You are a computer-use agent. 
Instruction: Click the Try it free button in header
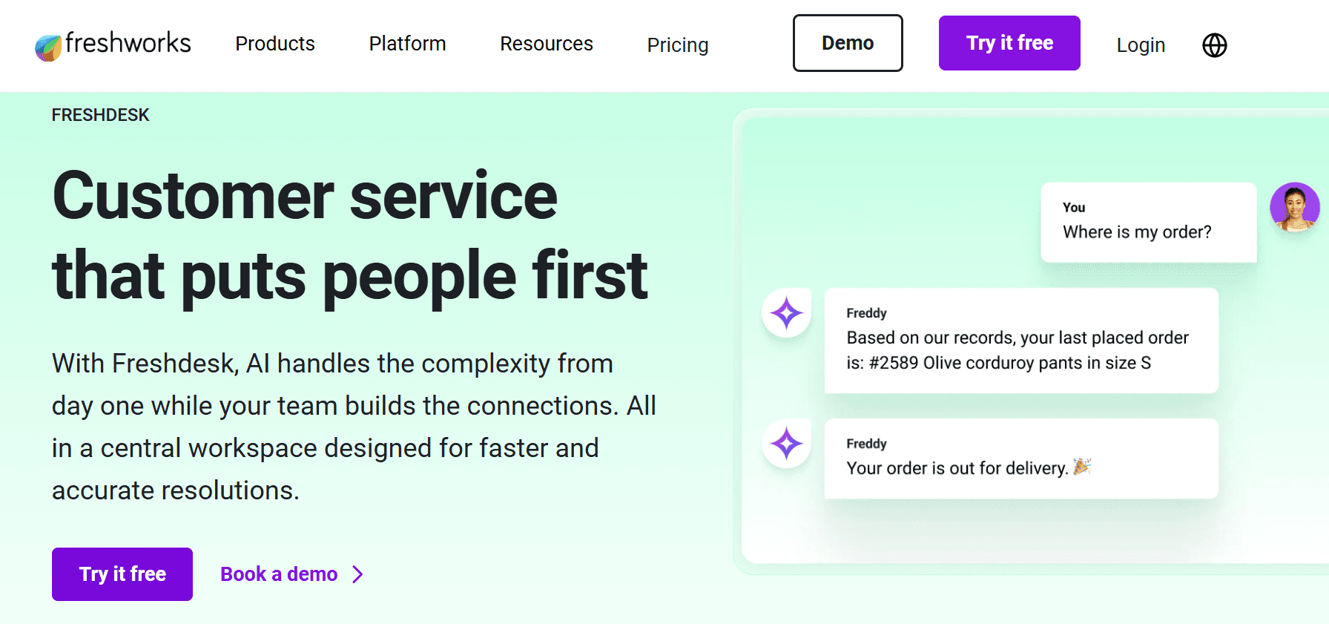[1009, 43]
